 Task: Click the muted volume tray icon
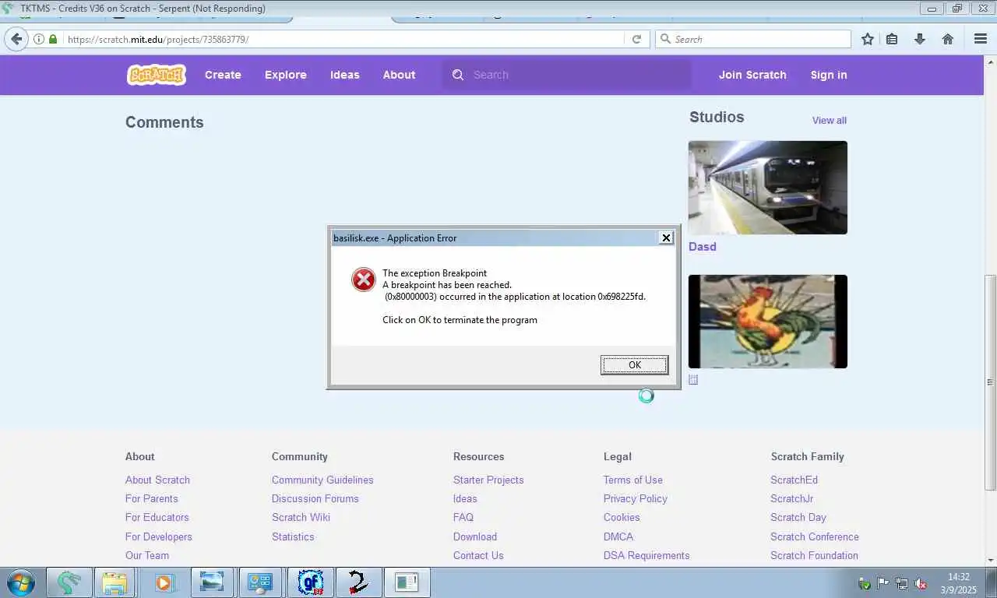(921, 583)
